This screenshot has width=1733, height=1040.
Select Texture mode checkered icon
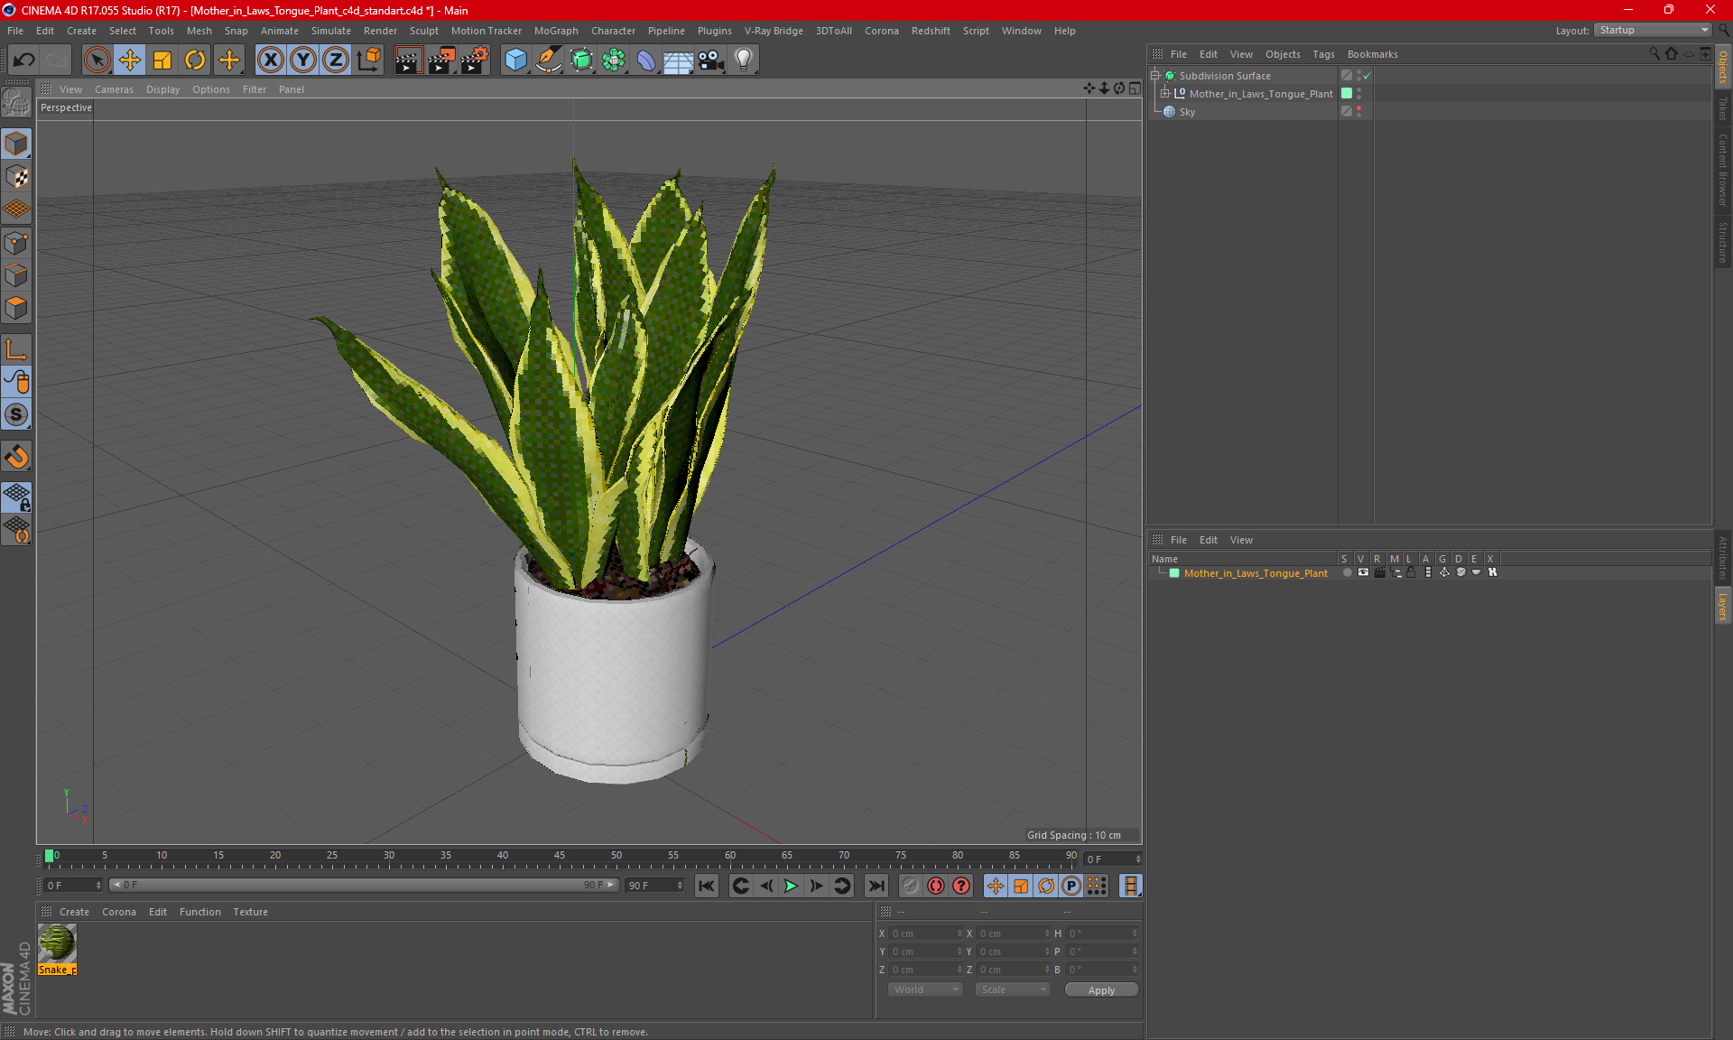click(x=16, y=177)
